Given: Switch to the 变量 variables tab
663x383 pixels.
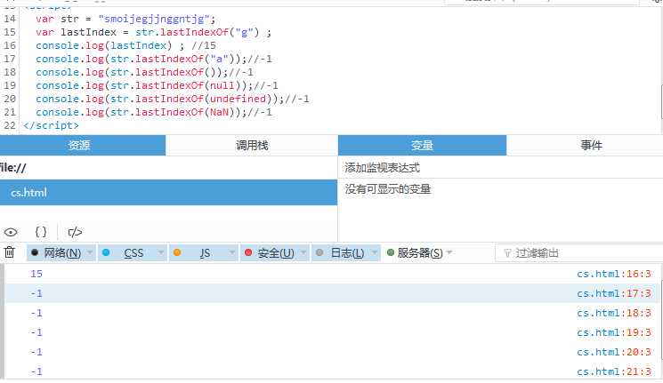Looking at the screenshot, I should pyautogui.click(x=422, y=145).
